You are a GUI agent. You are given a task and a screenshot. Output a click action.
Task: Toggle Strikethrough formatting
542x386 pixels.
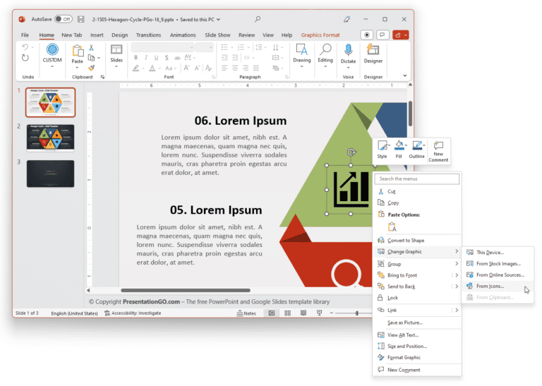click(x=177, y=57)
